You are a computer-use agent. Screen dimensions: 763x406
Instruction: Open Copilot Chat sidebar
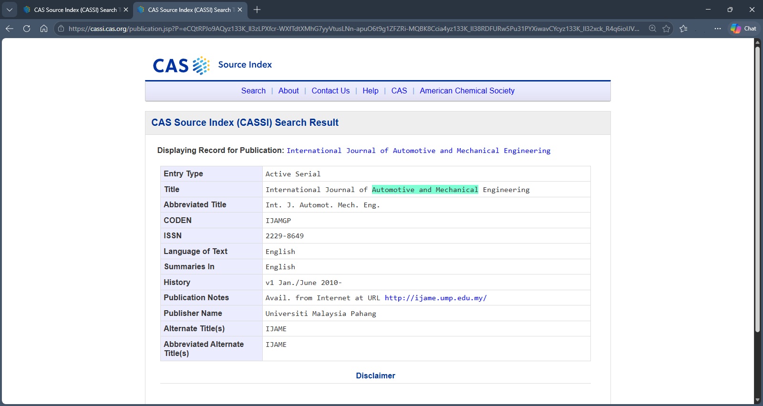743,29
